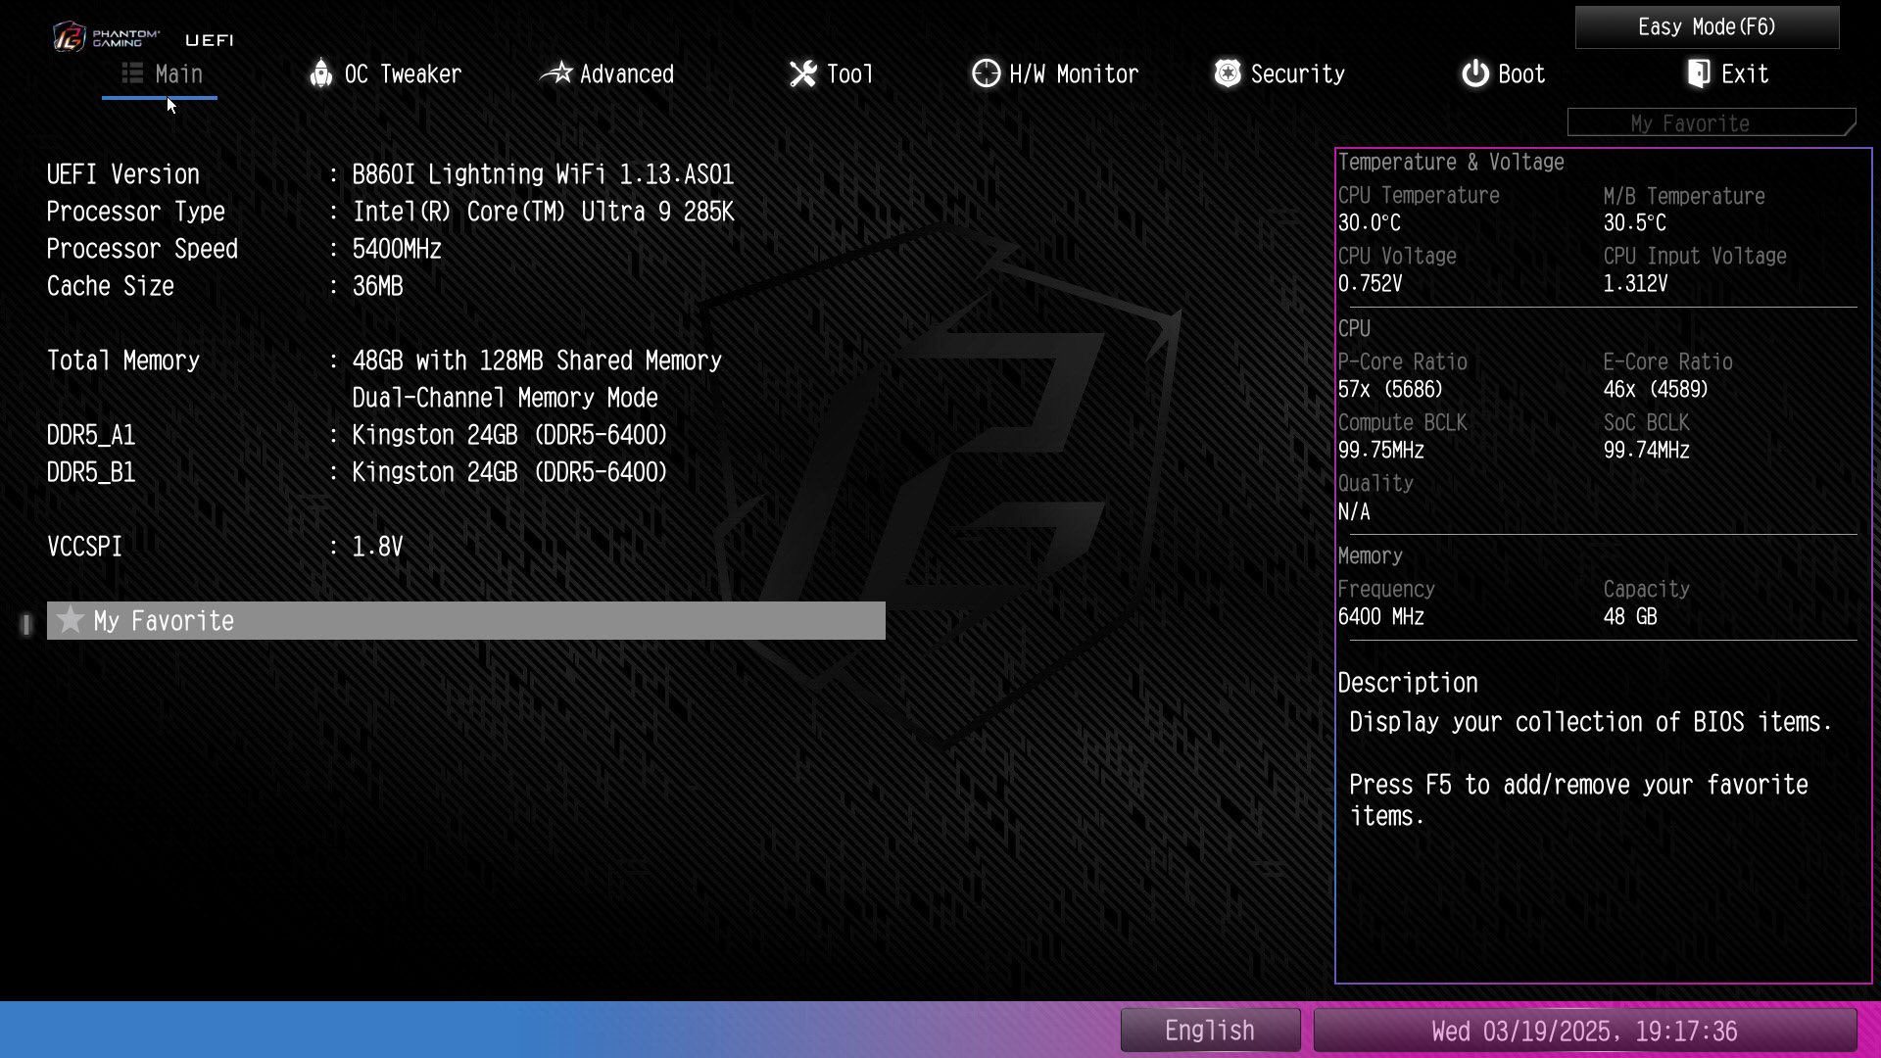This screenshot has width=1881, height=1058.
Task: Click the CPU Temperature reading 30.0°C
Action: [1370, 223]
